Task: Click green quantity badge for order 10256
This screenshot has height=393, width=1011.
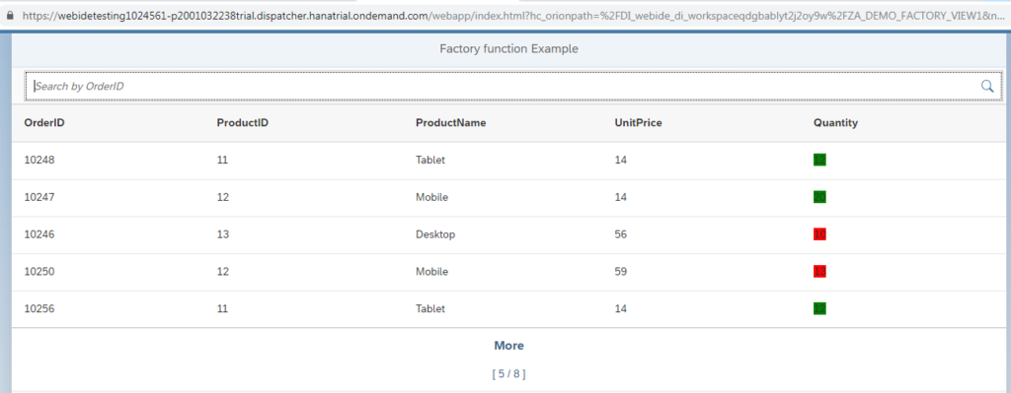Action: (819, 308)
